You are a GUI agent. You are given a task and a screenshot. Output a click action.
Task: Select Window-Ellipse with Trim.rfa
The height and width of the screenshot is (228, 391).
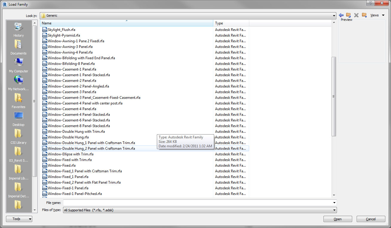(x=70, y=154)
